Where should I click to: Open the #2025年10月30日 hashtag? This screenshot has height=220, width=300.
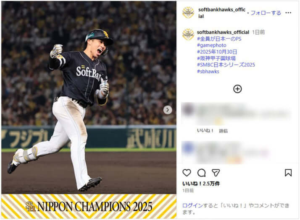click(x=217, y=52)
